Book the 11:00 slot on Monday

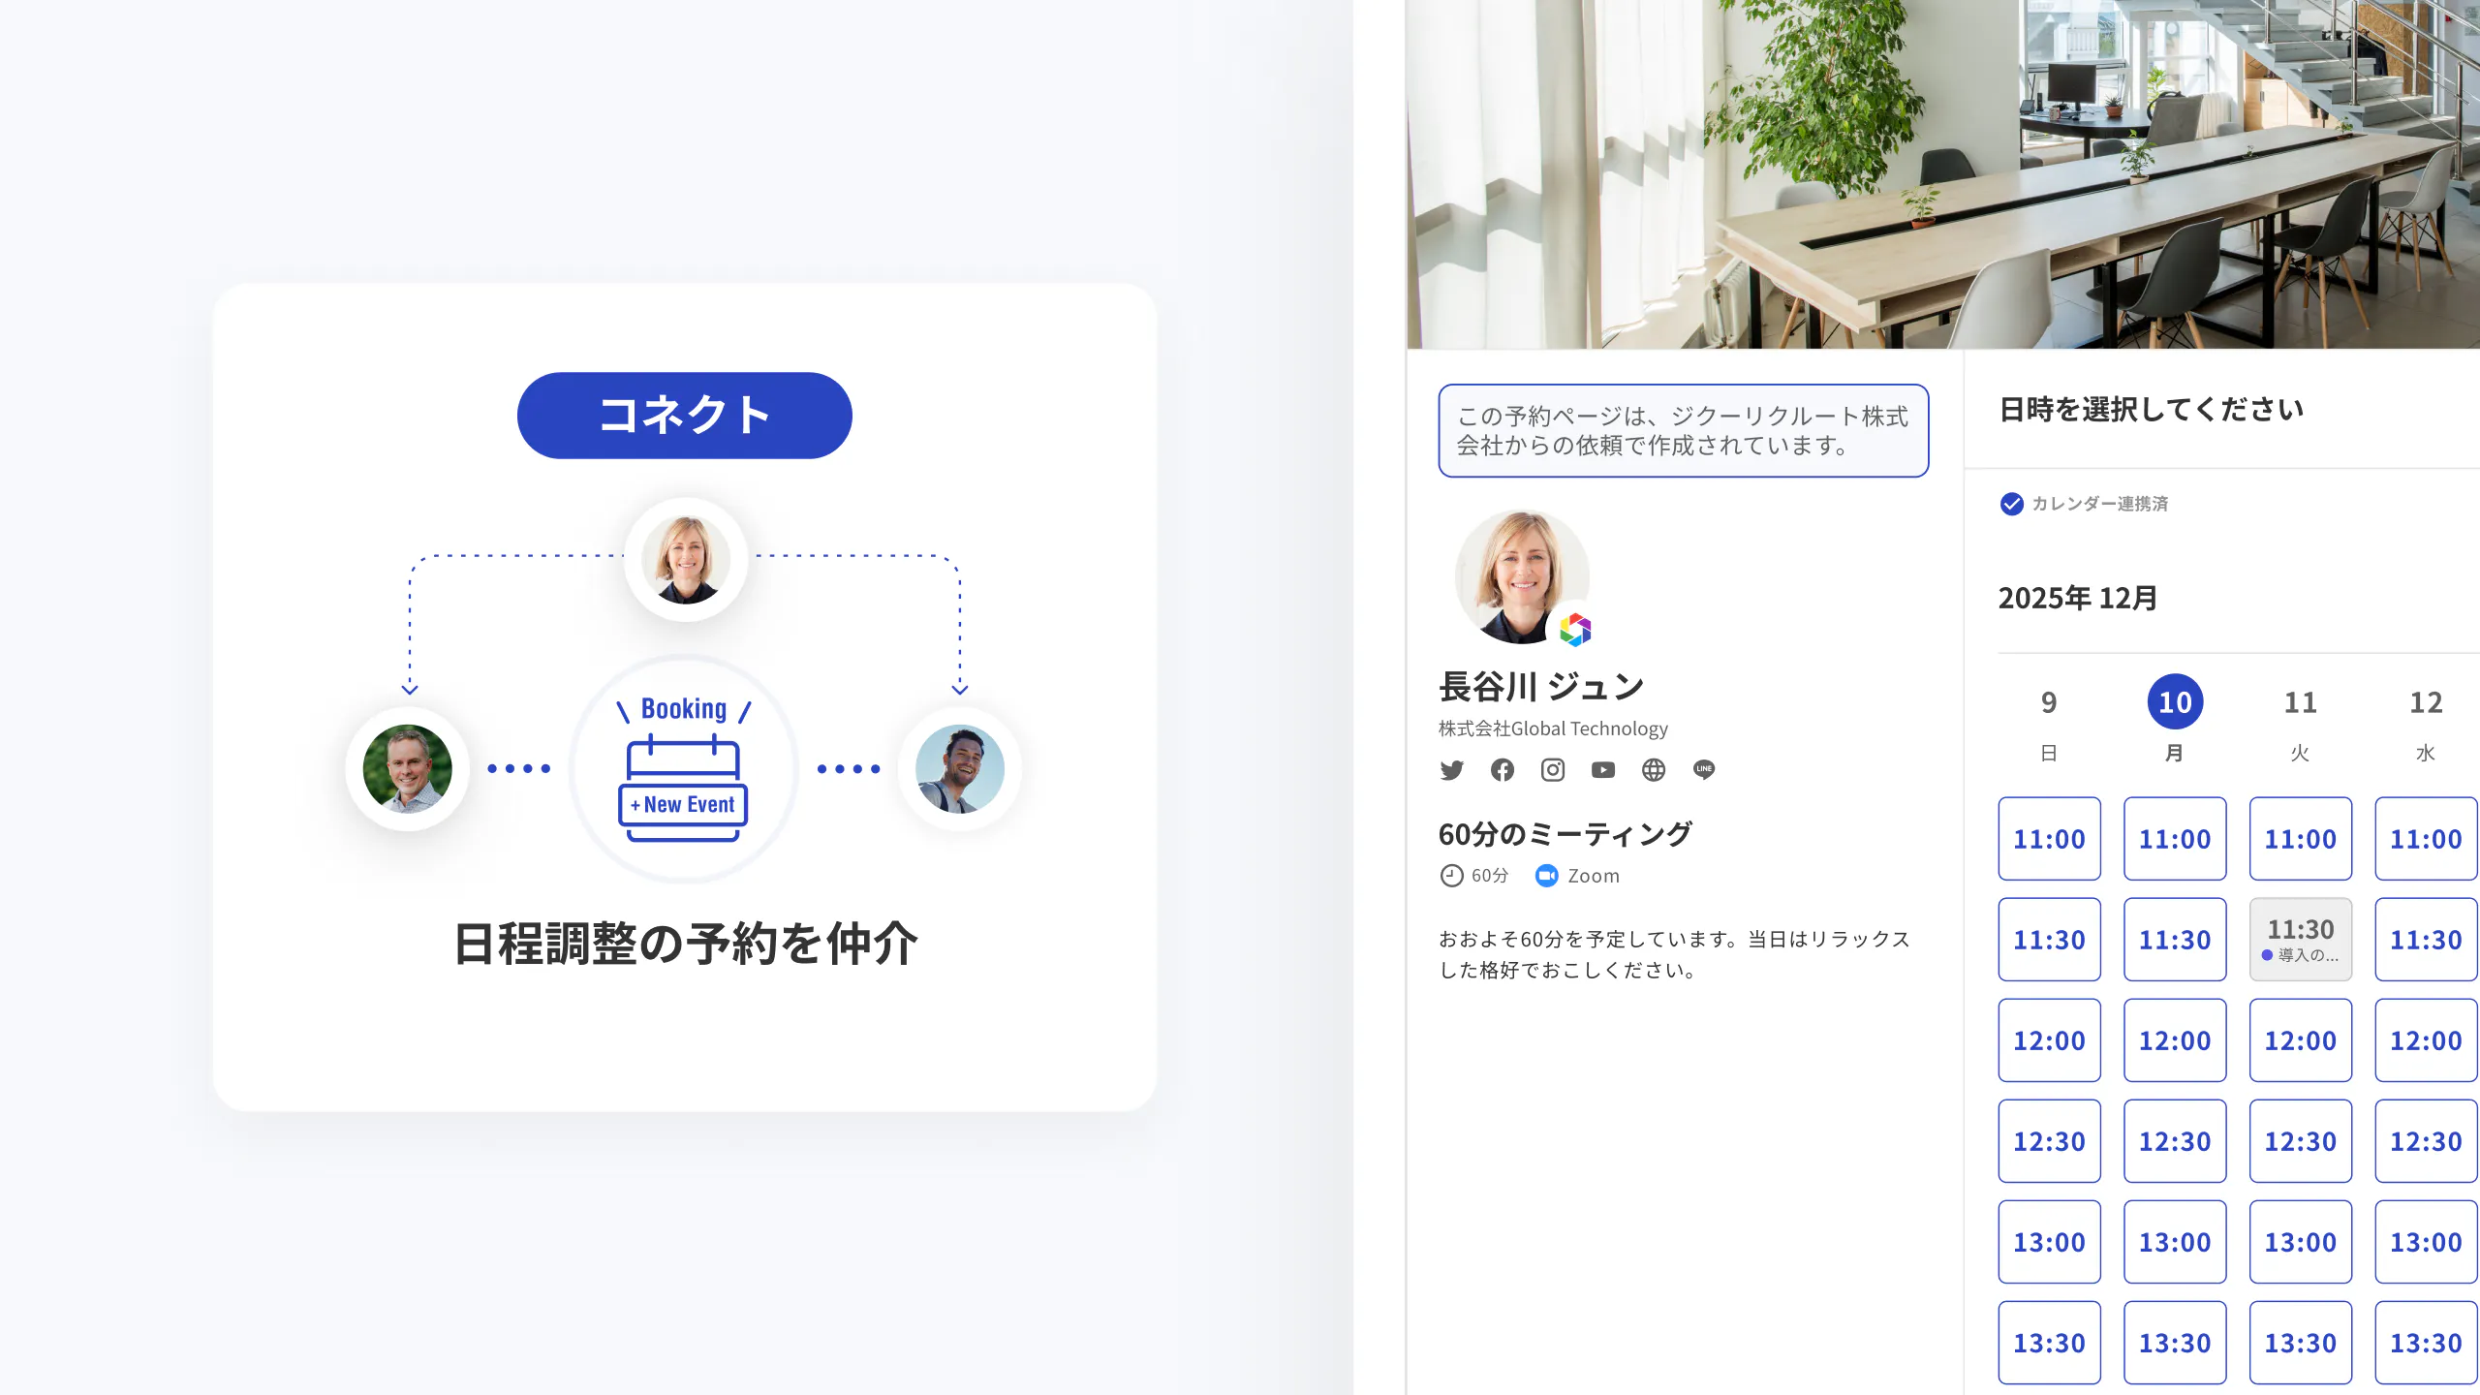pos(2176,839)
